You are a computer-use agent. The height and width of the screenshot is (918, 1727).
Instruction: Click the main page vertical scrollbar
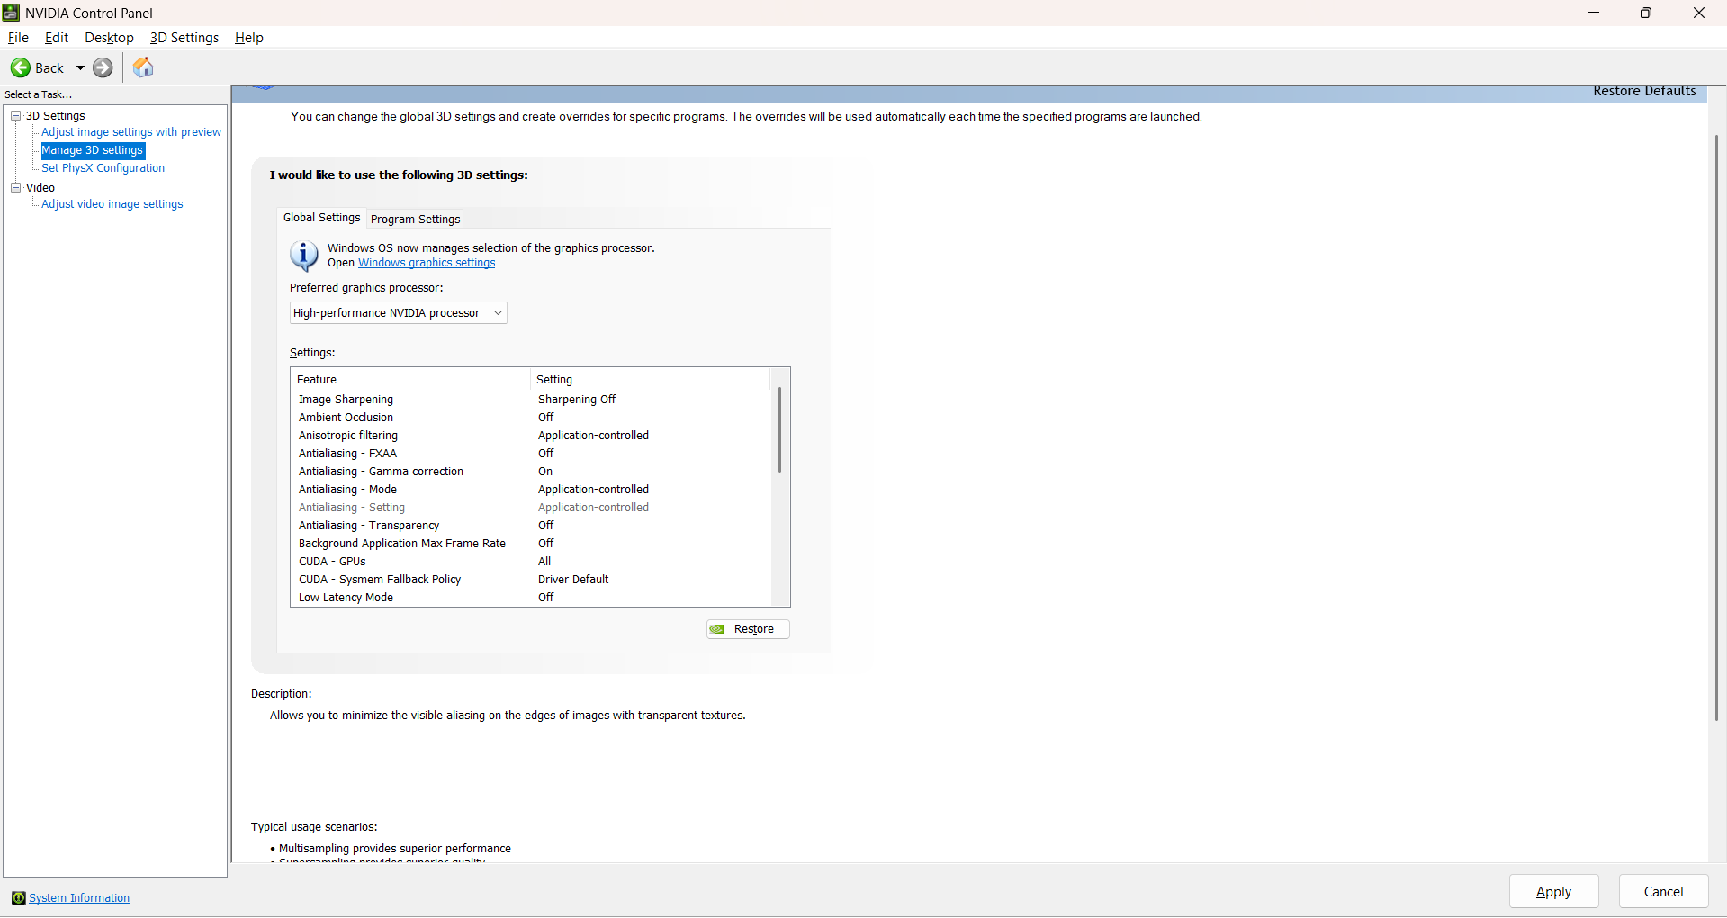(1716, 427)
